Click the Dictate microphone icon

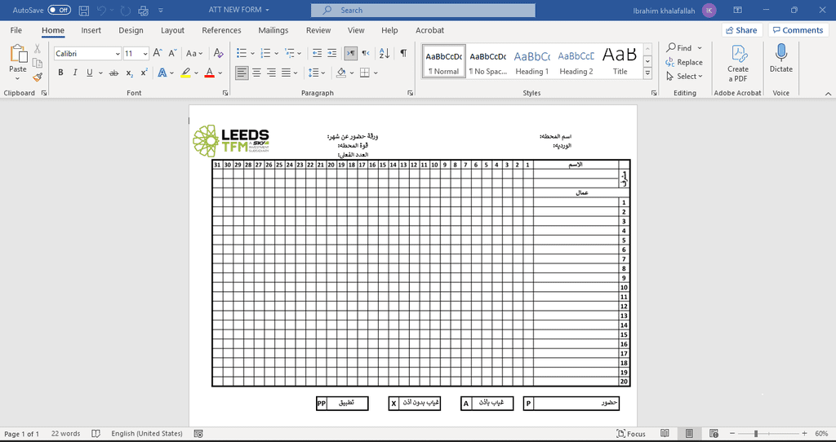pyautogui.click(x=780, y=54)
